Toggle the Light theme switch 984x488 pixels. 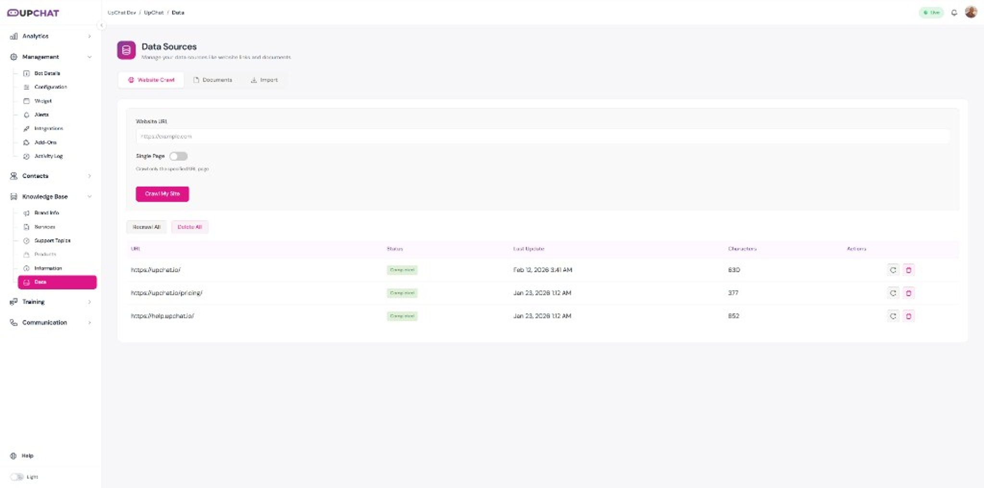tap(17, 476)
